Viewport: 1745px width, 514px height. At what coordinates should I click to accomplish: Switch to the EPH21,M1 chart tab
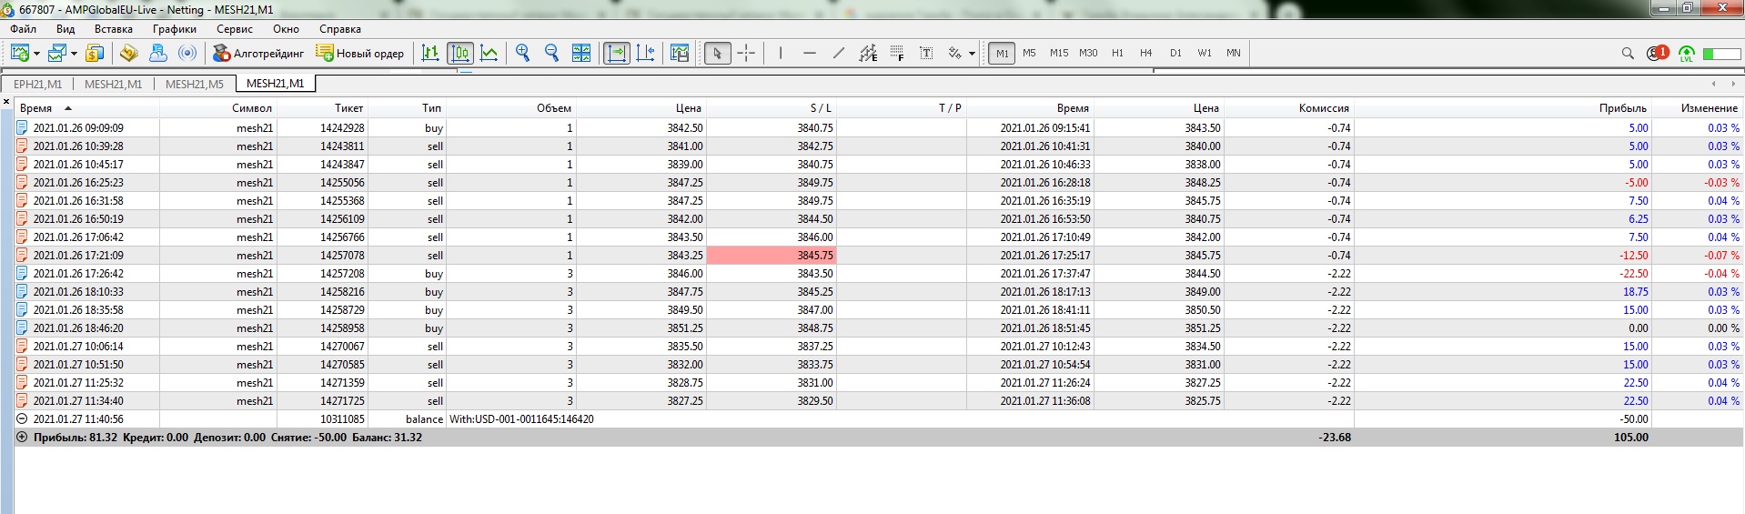point(37,84)
